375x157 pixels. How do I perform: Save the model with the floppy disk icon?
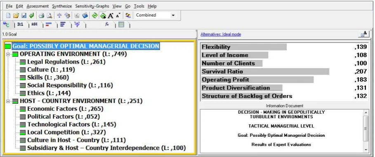(x=24, y=15)
